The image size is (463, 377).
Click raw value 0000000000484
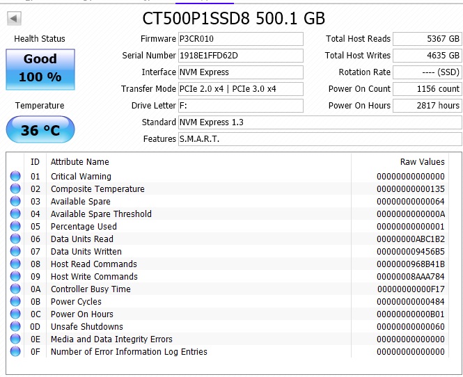click(x=411, y=302)
